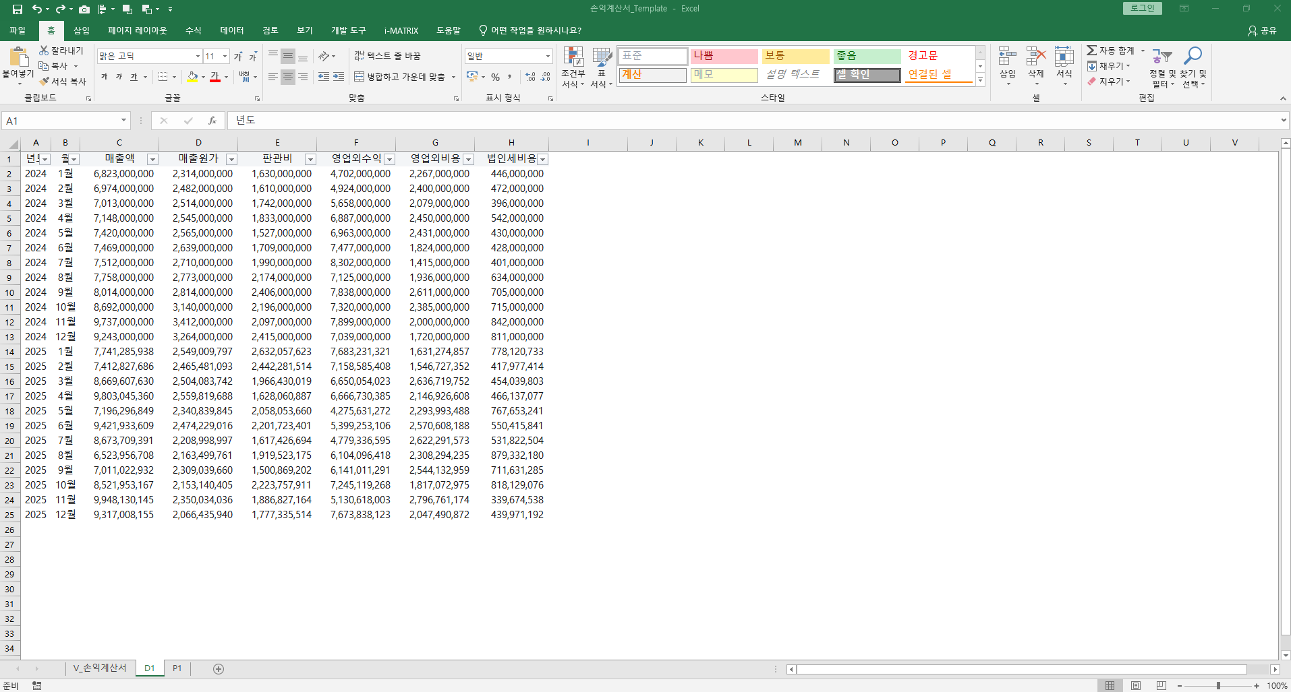Toggle Wrap Text (텍스트 줄 바꿈)
The image size is (1291, 692).
[387, 56]
